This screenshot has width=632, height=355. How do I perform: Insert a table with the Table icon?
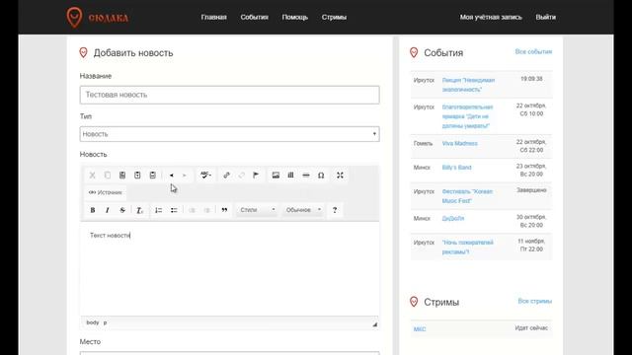290,176
